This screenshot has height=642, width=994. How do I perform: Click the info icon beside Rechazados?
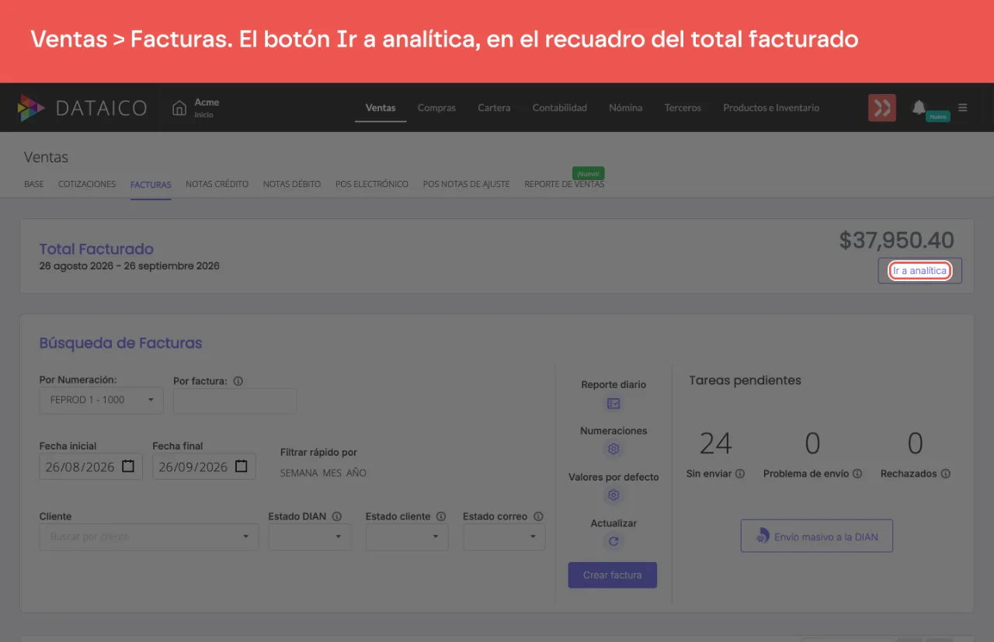946,474
